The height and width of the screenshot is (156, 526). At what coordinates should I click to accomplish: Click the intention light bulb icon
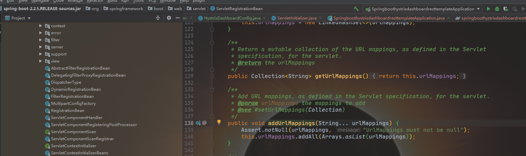tap(219, 122)
